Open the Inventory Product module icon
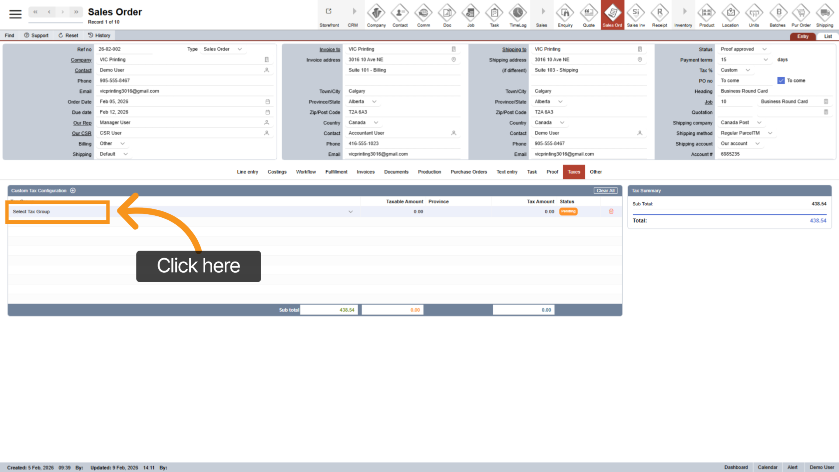This screenshot has height=472, width=839. (707, 15)
